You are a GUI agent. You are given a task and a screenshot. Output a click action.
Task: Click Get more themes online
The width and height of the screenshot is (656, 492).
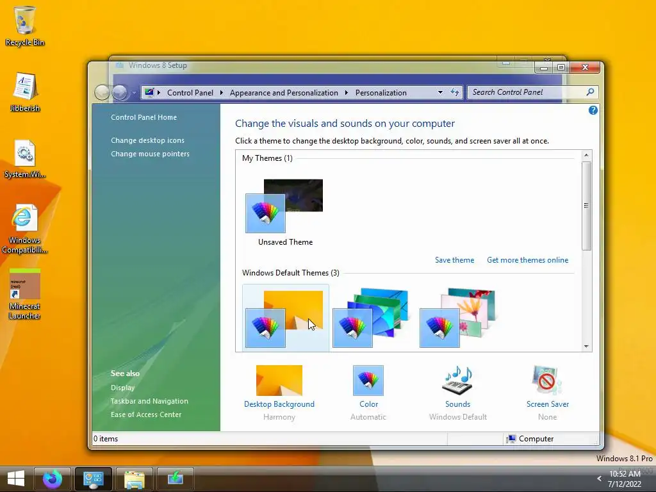tap(528, 260)
